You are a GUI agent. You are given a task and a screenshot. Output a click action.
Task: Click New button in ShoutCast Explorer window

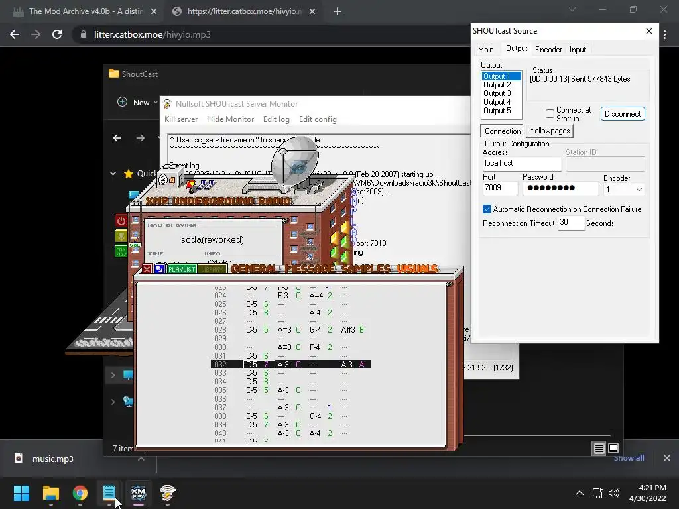(137, 103)
